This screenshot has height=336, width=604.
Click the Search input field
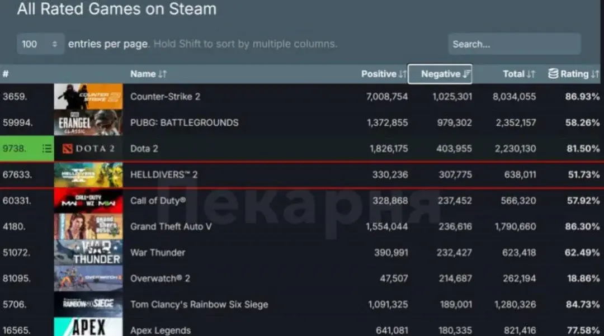coord(515,44)
